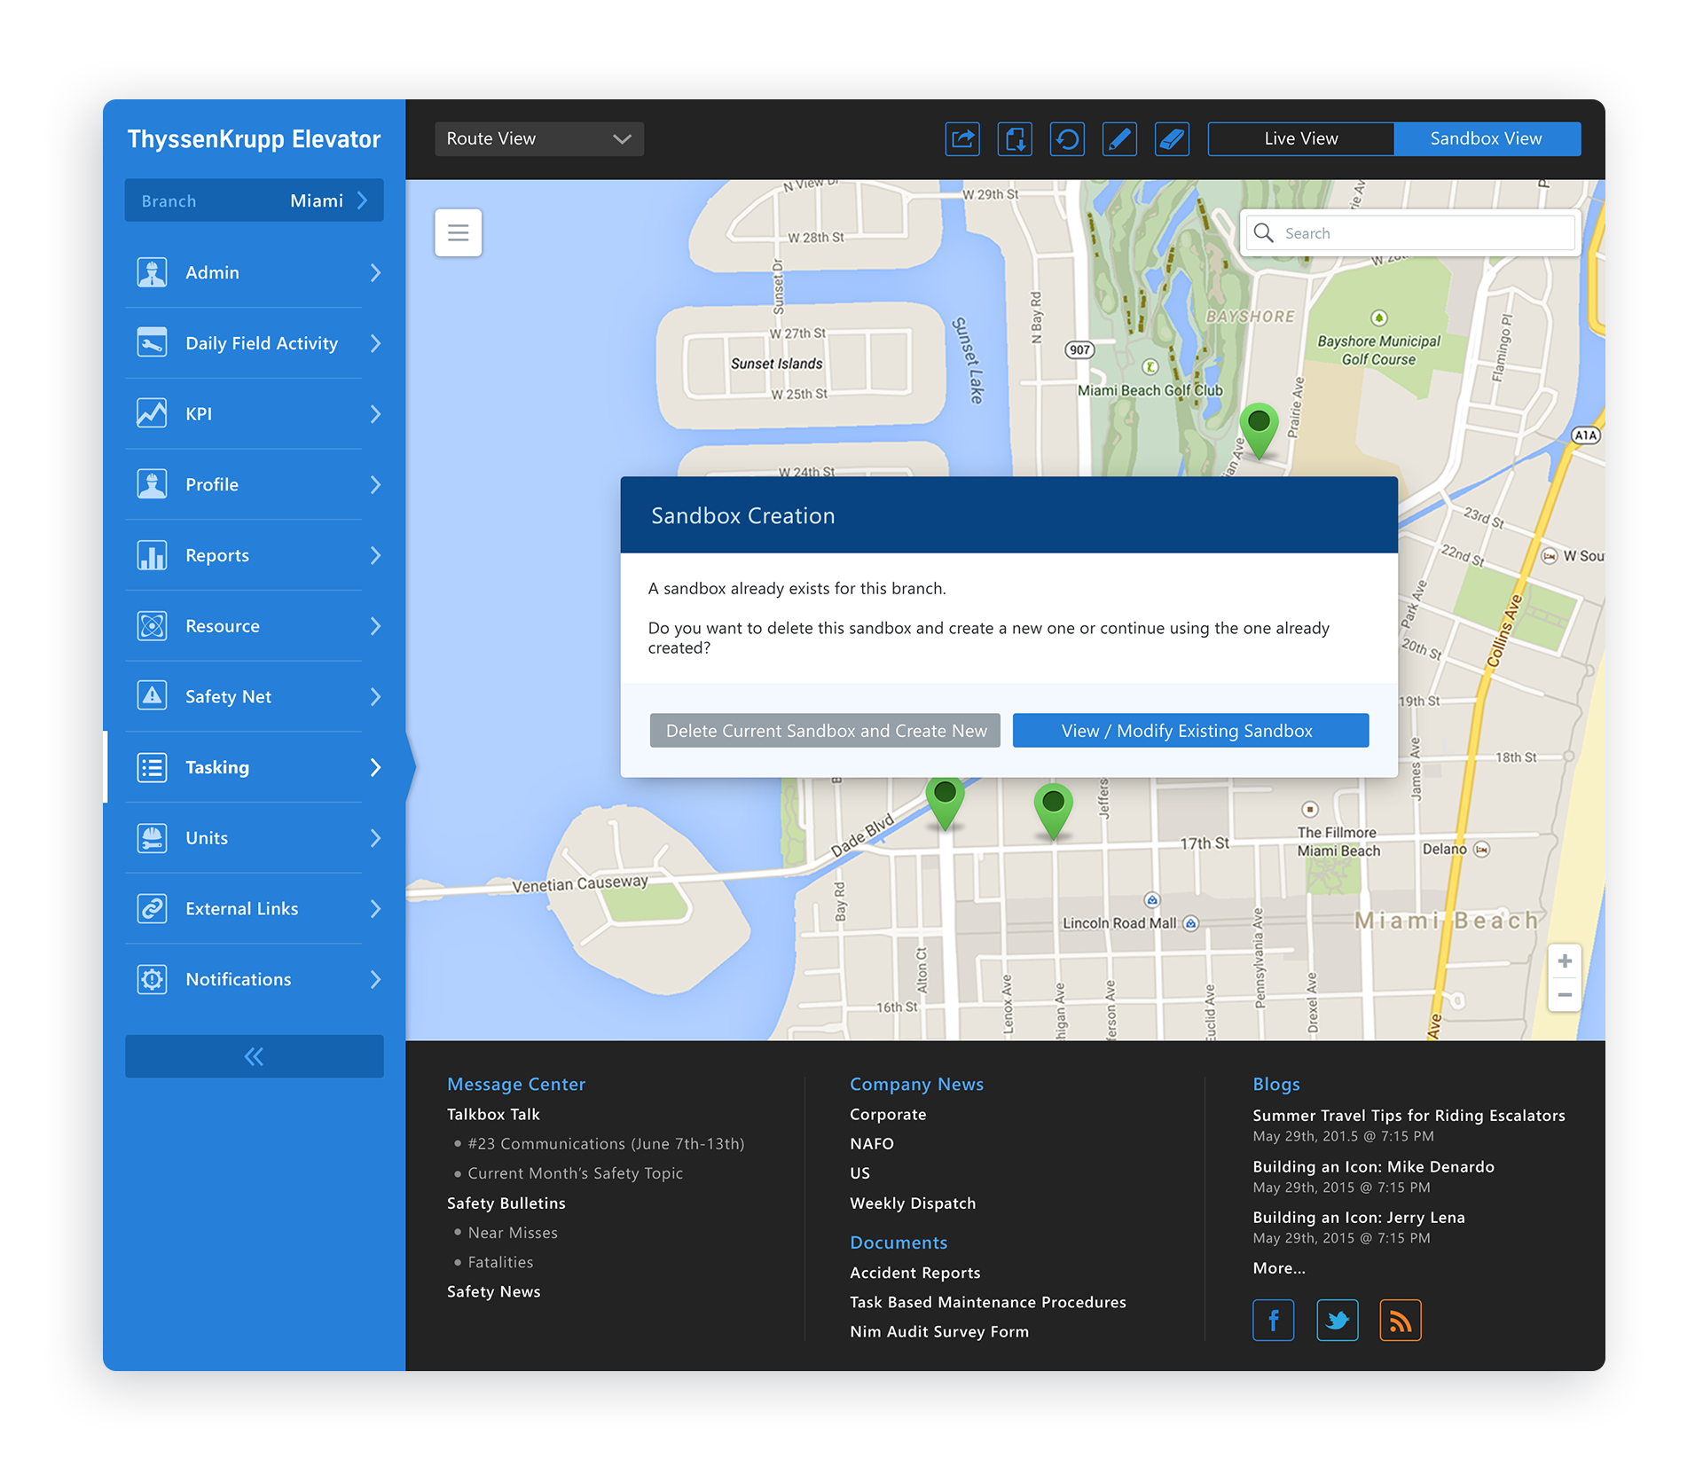Open Building an Icon: Mike Denardo
The width and height of the screenshot is (1703, 1474).
pos(1373,1167)
